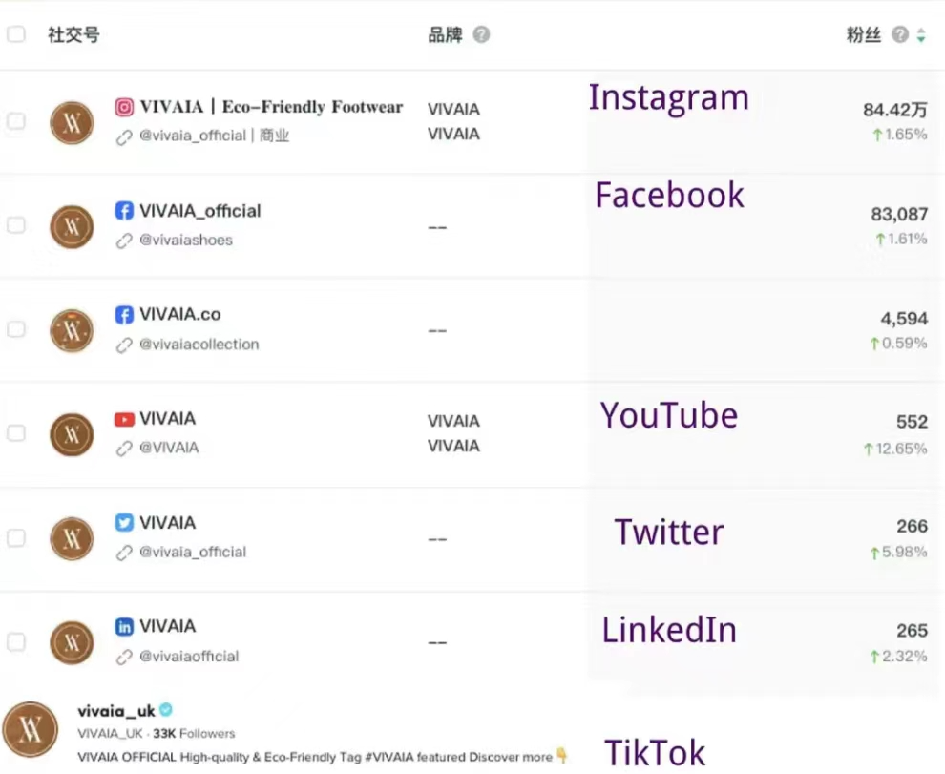Check the box for the Instagram account row
This screenshot has height=774, width=945.
pos(16,121)
